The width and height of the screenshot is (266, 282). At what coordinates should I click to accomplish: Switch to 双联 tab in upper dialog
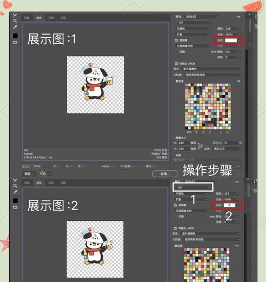(x=51, y=18)
